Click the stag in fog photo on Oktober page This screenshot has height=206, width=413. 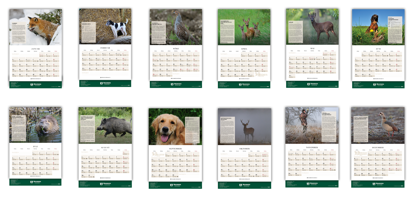tap(245, 126)
